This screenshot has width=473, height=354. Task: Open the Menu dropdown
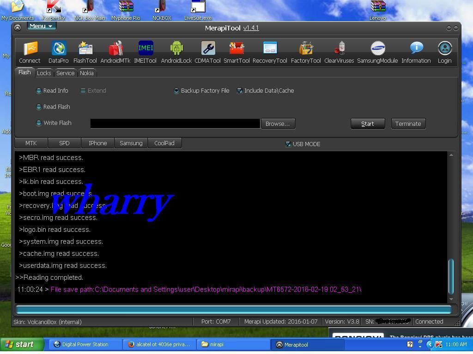[41, 26]
